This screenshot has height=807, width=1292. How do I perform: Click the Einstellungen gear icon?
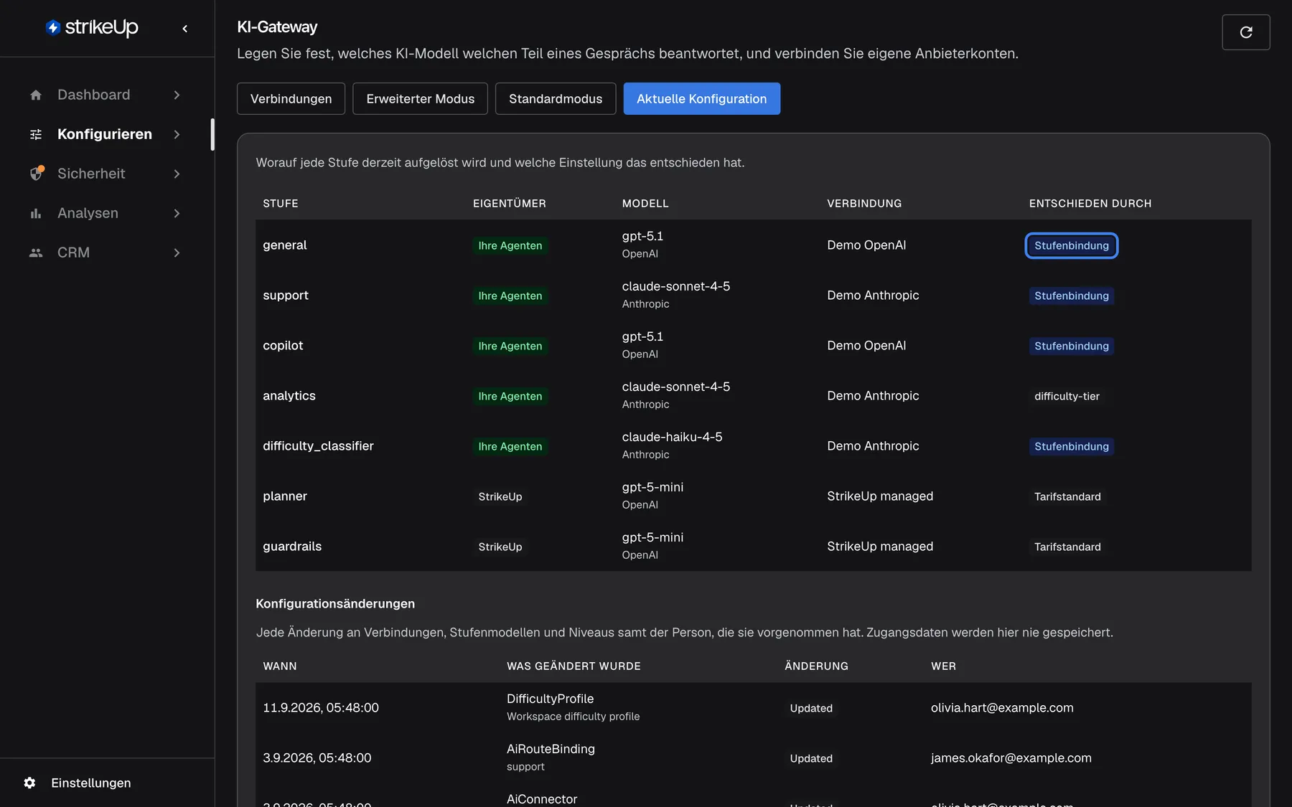29,783
